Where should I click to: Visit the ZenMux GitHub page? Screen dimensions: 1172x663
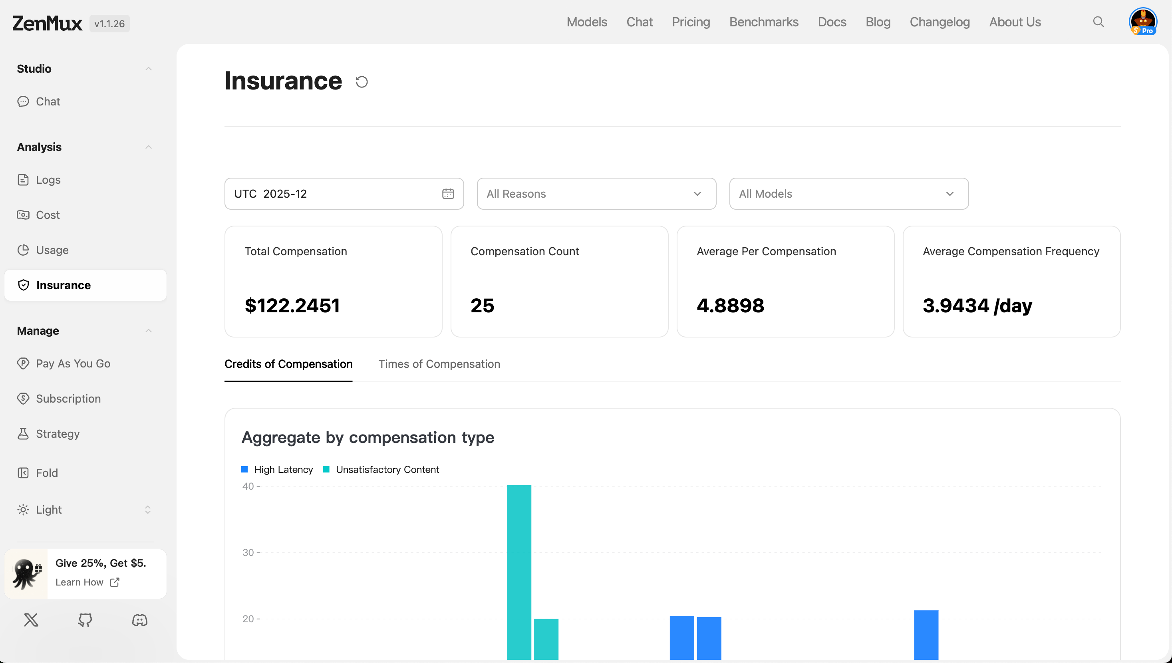click(85, 620)
